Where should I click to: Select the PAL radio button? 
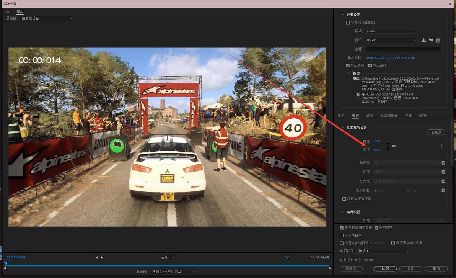409,191
